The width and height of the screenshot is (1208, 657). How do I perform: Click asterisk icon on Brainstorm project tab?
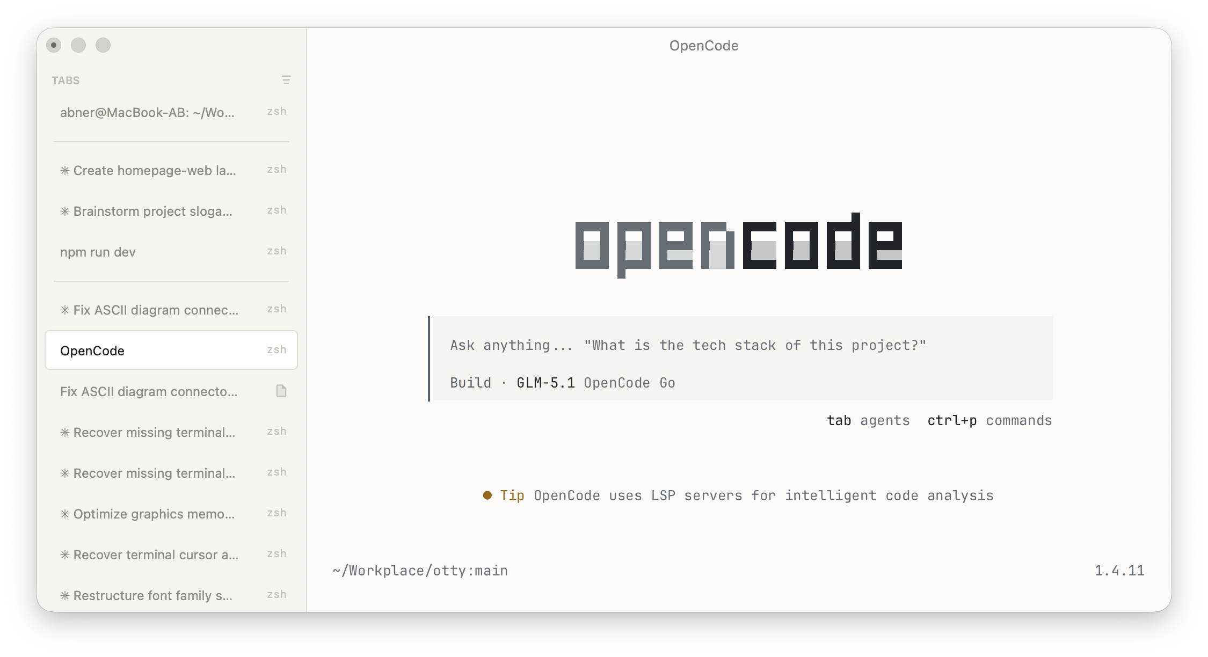(x=65, y=211)
